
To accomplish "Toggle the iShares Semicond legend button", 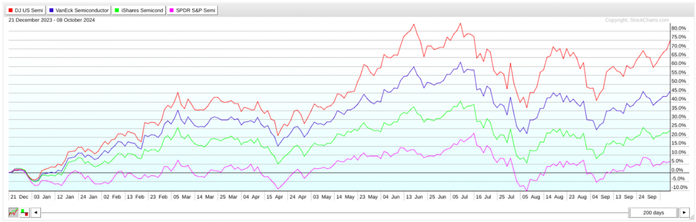I will tap(139, 10).
